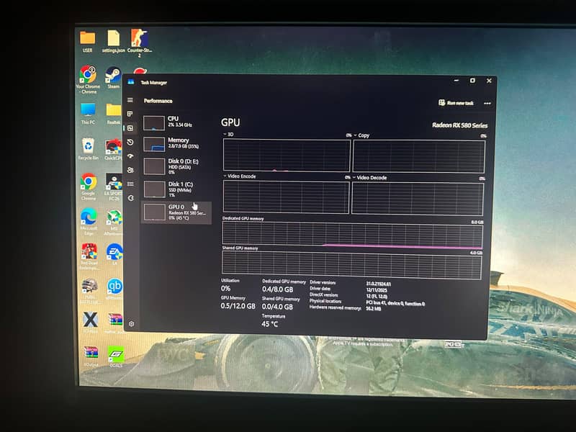Screen dimensions: 576x432
Task: Select the settings.json file on desktop
Action: pyautogui.click(x=114, y=41)
